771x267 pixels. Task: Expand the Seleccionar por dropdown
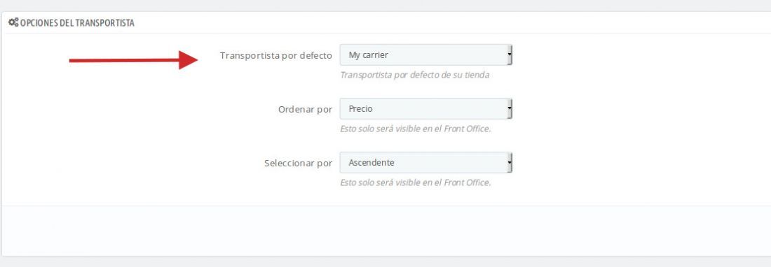coord(426,163)
